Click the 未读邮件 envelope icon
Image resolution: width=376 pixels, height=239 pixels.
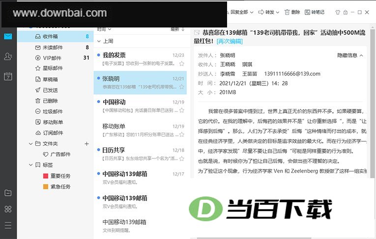click(x=38, y=48)
